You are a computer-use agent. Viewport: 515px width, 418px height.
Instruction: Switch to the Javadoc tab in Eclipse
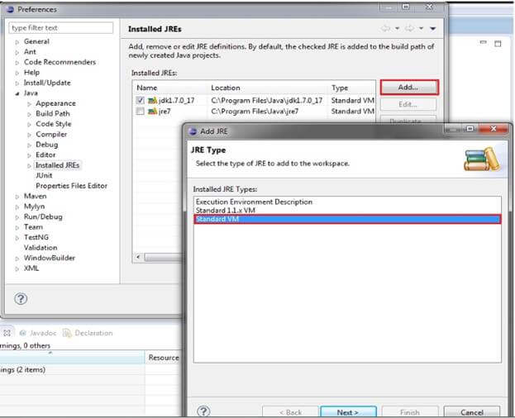click(x=38, y=333)
